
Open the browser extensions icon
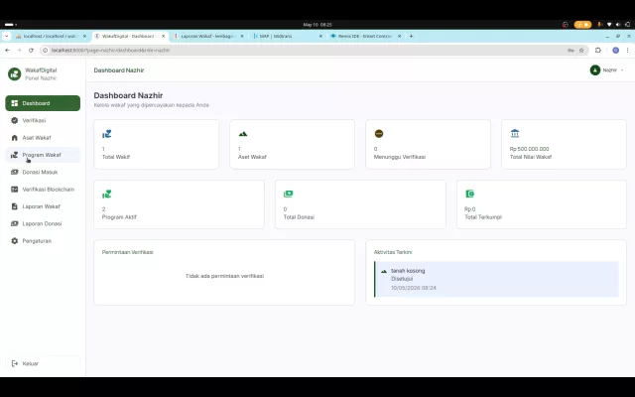pyautogui.click(x=598, y=51)
